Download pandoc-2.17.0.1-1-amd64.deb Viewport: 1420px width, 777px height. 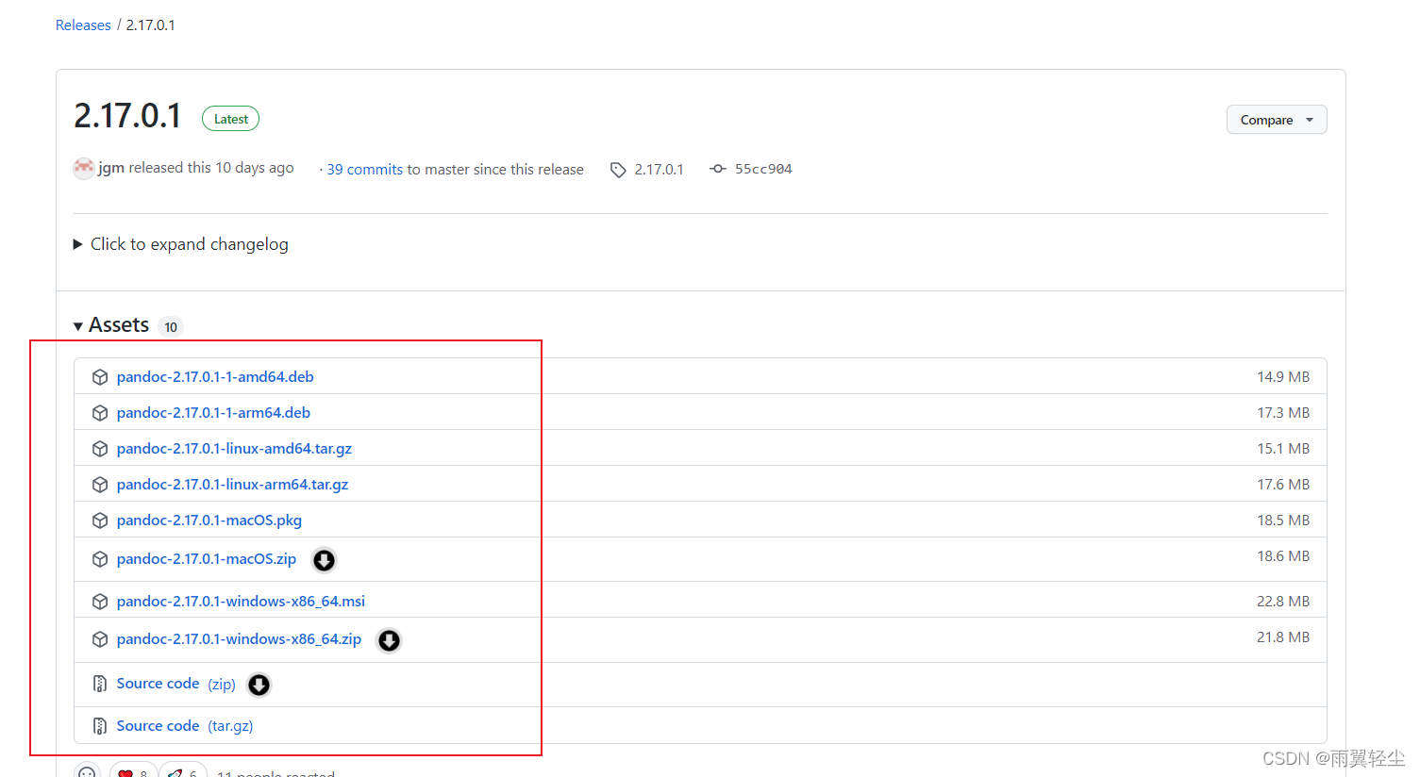point(215,377)
